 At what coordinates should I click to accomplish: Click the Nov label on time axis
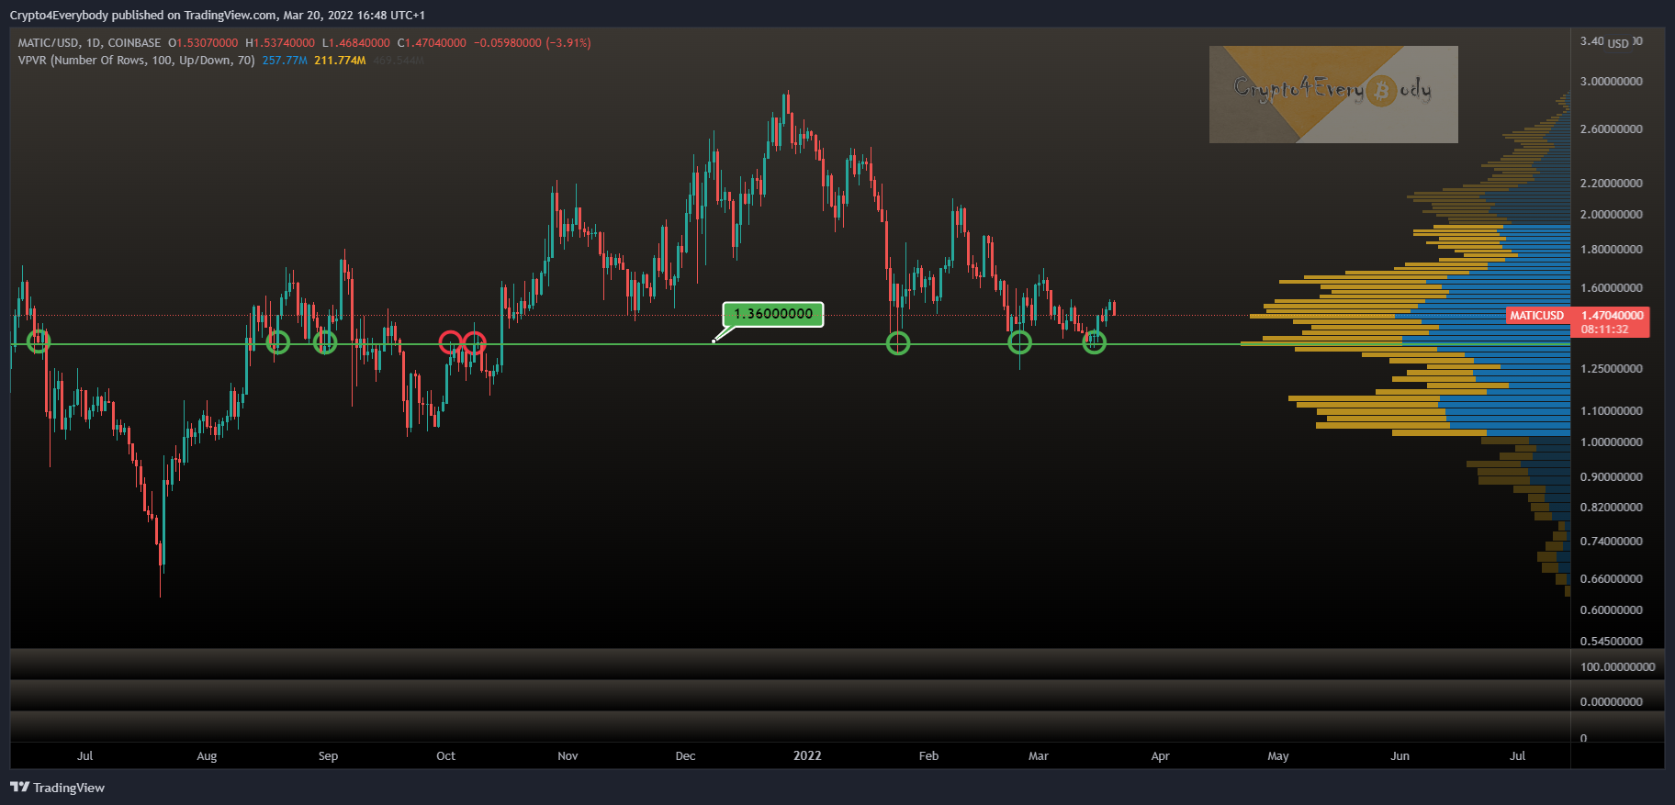click(568, 756)
